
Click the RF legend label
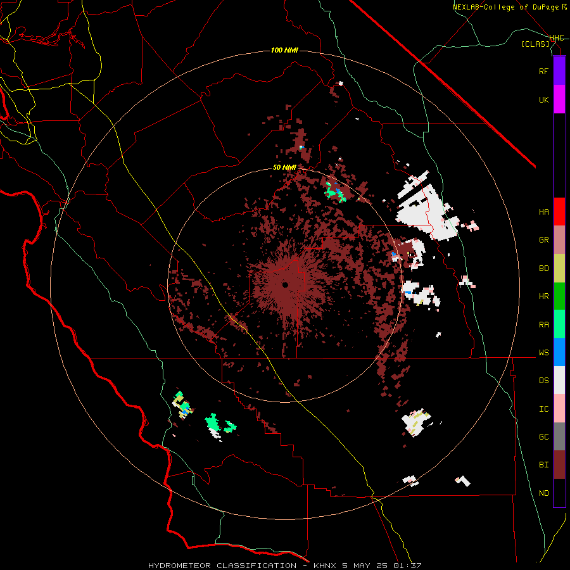[544, 71]
